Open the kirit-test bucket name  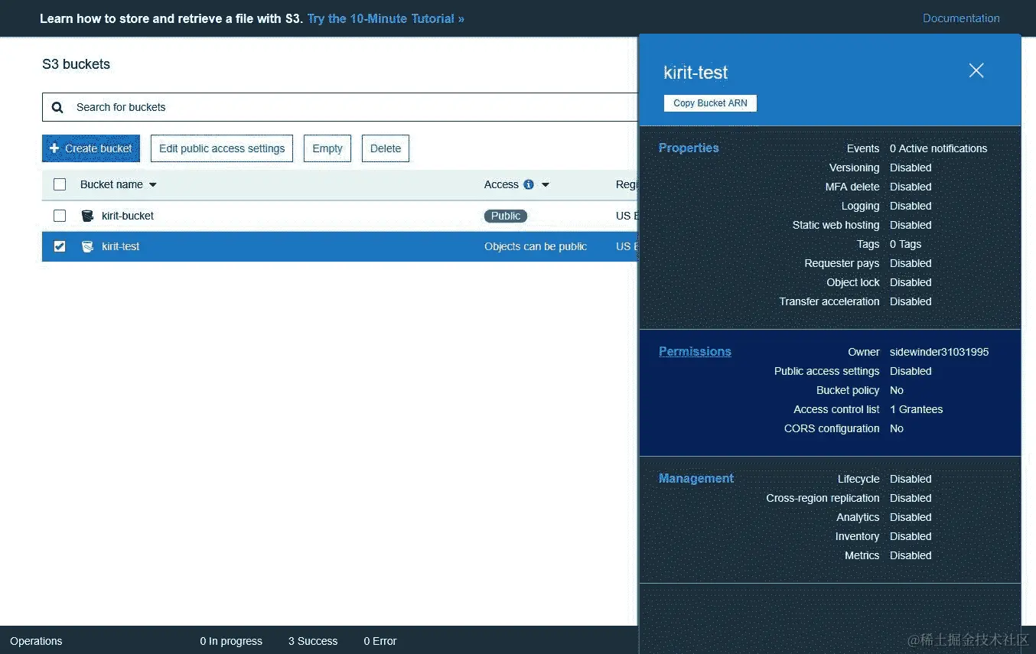point(121,246)
